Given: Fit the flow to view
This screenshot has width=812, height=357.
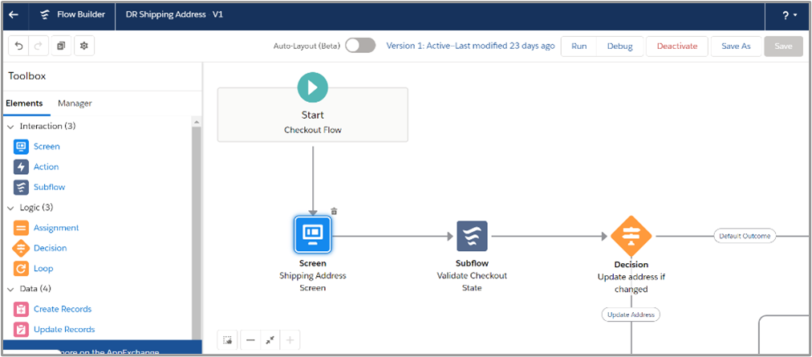Looking at the screenshot, I should [270, 340].
